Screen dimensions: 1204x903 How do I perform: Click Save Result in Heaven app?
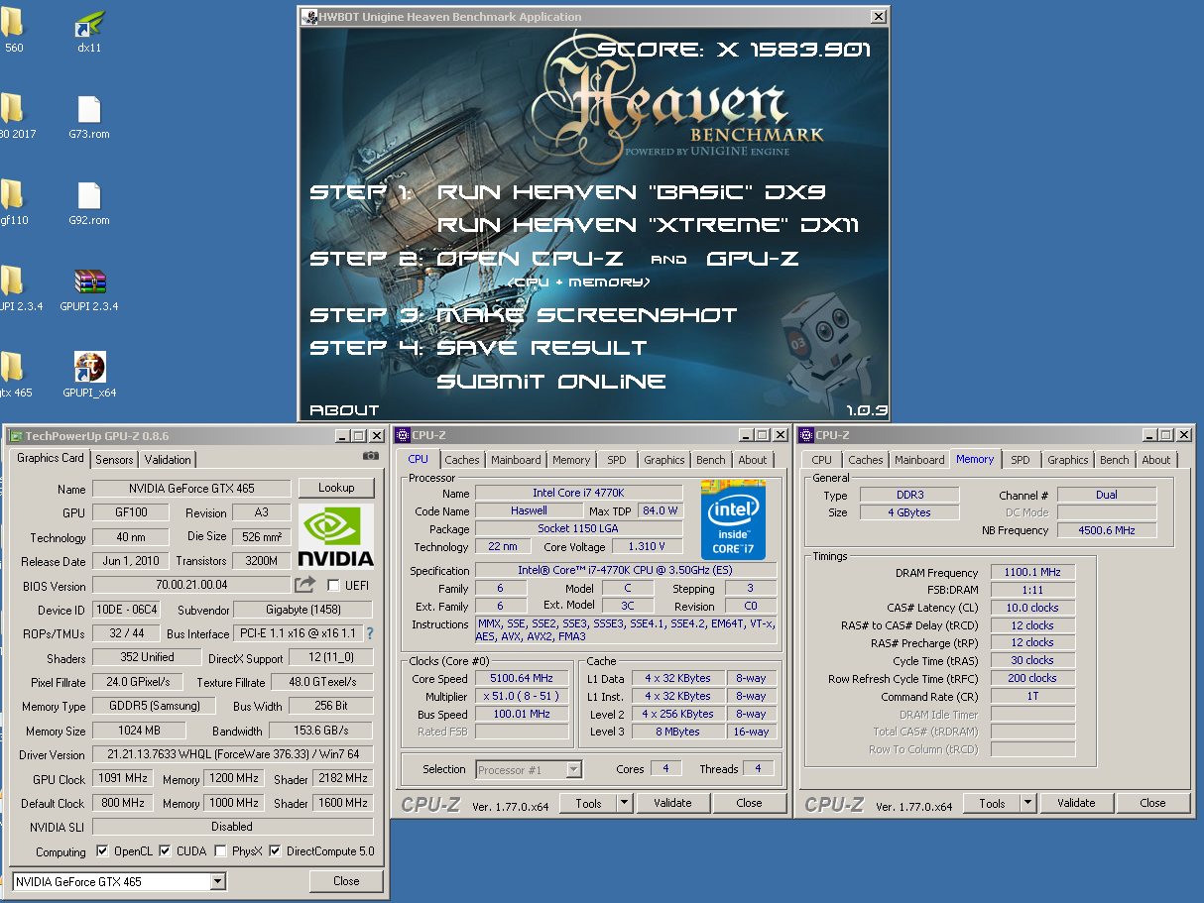tap(542, 348)
